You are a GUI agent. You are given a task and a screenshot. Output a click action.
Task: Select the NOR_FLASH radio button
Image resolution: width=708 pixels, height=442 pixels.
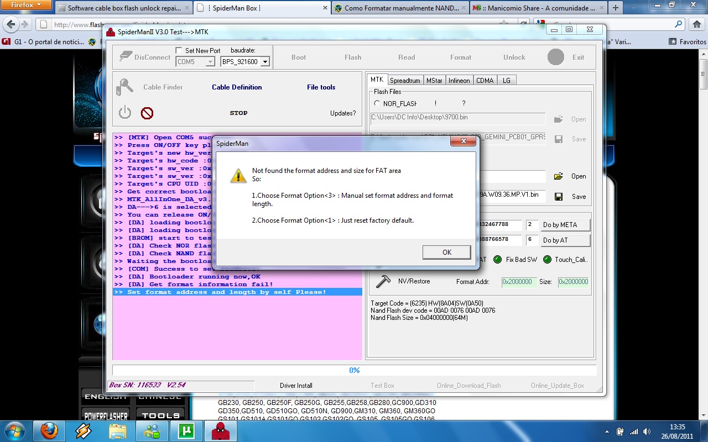click(x=377, y=103)
